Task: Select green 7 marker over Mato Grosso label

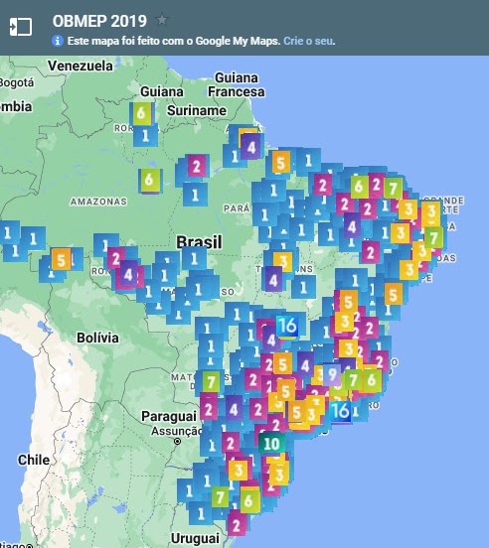Action: point(211,381)
